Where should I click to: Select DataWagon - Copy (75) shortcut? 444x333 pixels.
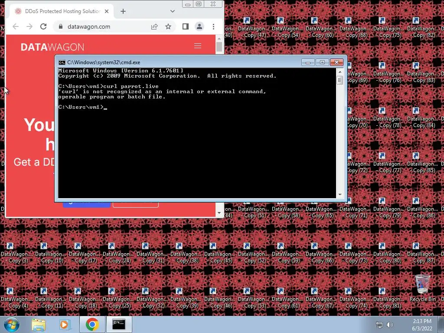388,28
